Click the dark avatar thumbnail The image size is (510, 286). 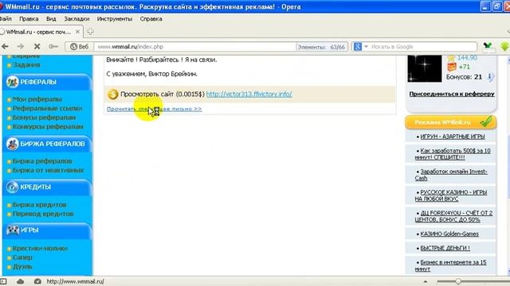click(425, 68)
